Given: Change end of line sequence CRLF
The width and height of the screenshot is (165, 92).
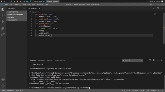Looking at the screenshot, I should tap(147, 91).
